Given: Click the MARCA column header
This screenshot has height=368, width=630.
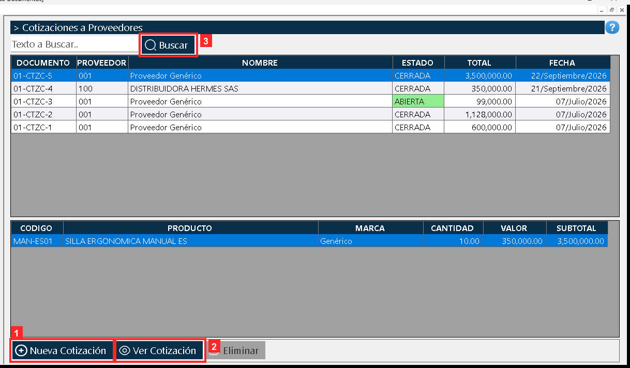Looking at the screenshot, I should tap(370, 228).
